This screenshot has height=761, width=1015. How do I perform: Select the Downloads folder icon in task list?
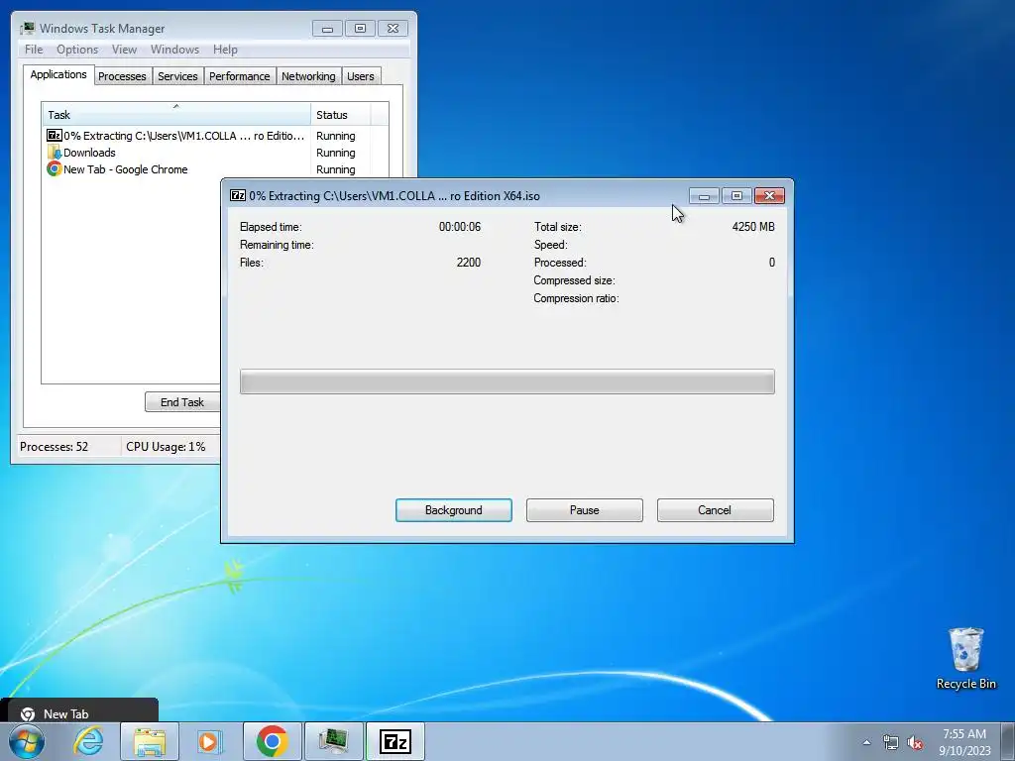point(55,152)
